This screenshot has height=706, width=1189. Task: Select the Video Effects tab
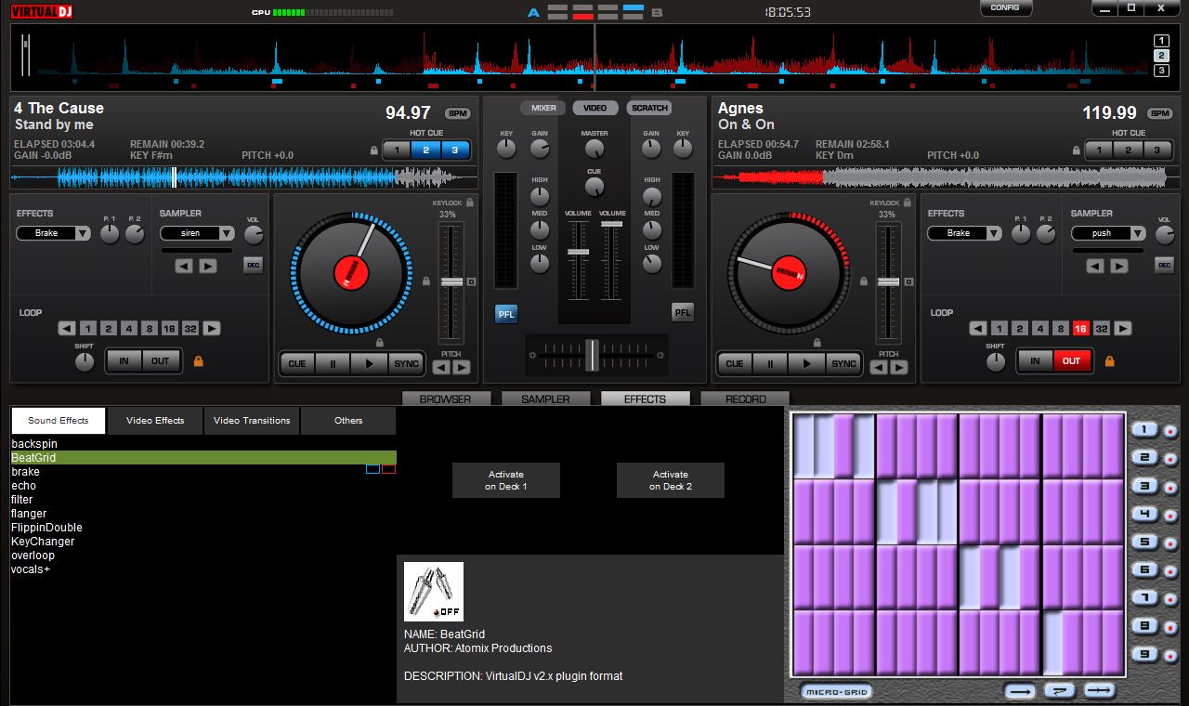point(155,421)
